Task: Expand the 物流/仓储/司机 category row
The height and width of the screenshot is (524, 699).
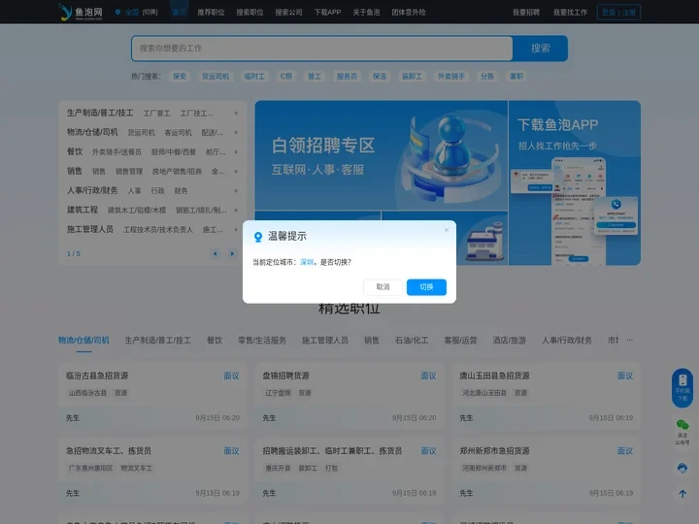Action: 236,133
